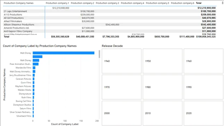The image size is (224, 126).
Task: Select the Caravan Pictures bar
Action: tap(34, 79)
